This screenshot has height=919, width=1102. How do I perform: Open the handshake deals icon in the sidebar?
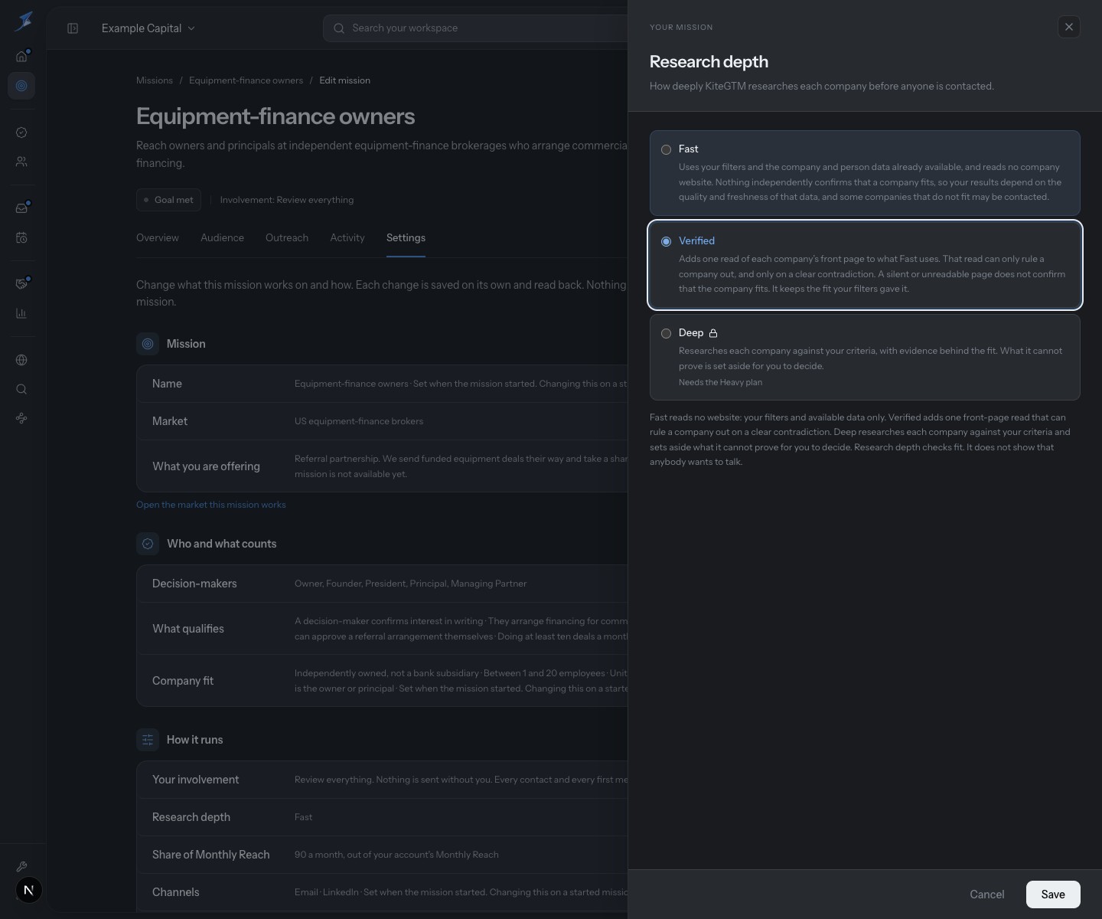[x=21, y=284]
